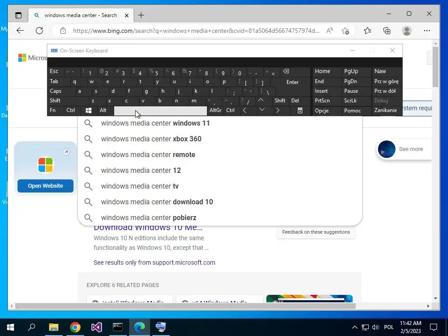Click the See more button

point(404,149)
